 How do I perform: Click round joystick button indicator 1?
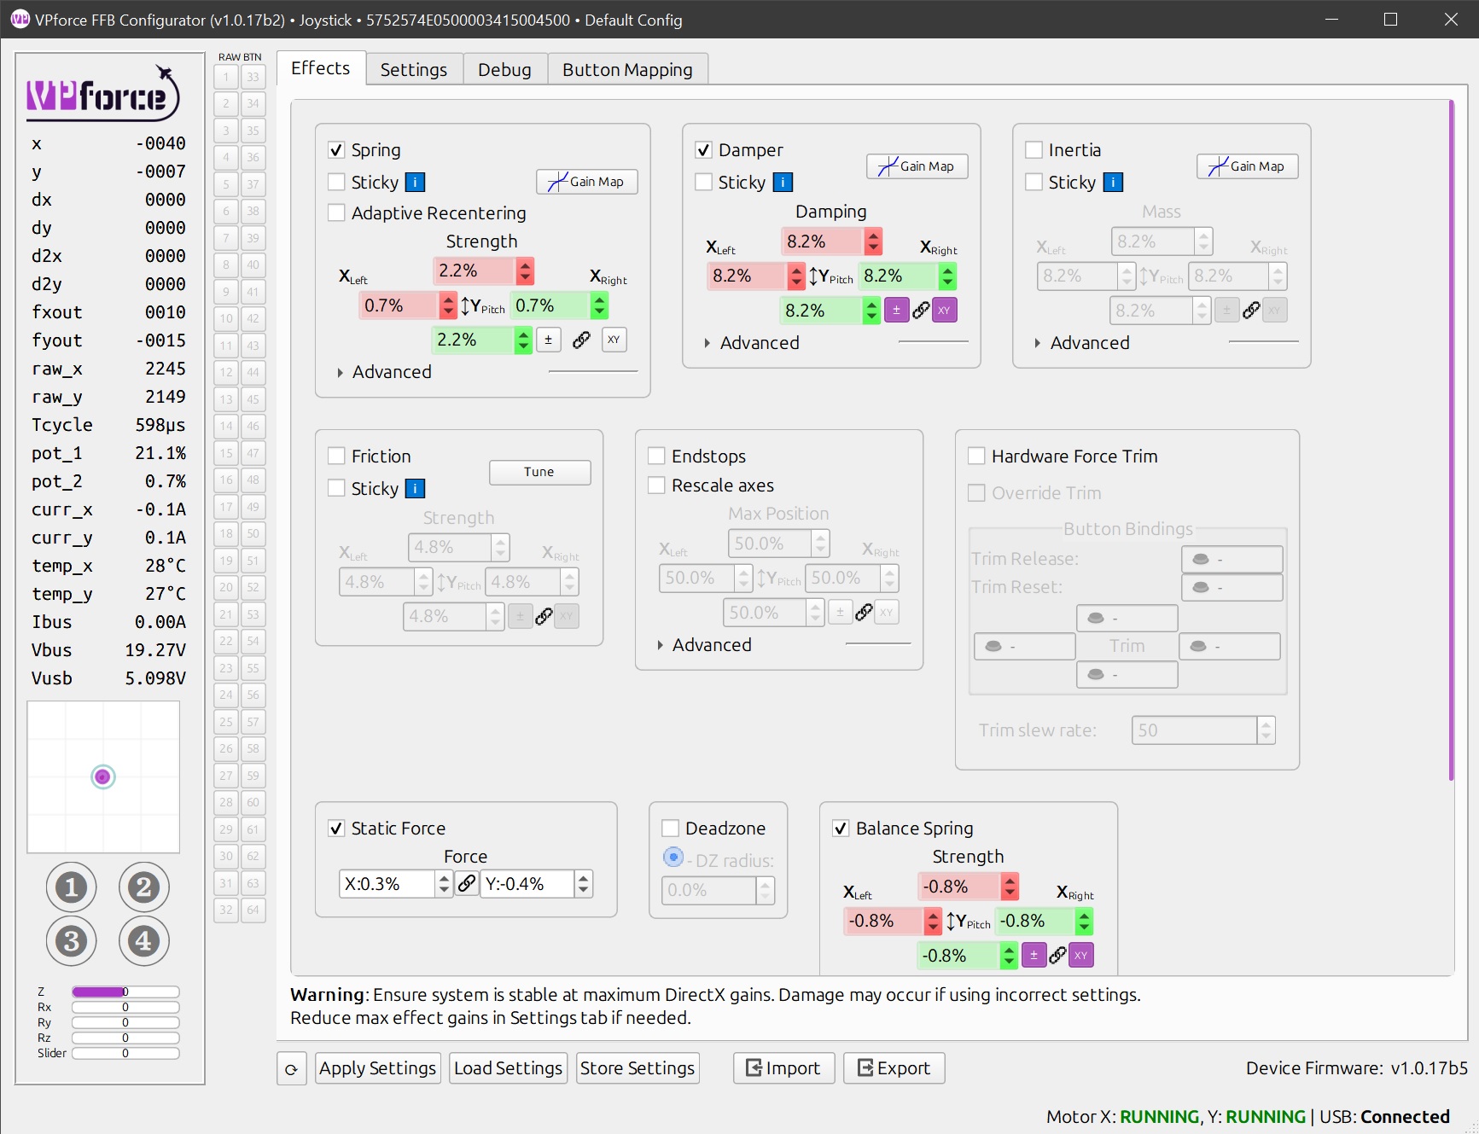pyautogui.click(x=72, y=887)
